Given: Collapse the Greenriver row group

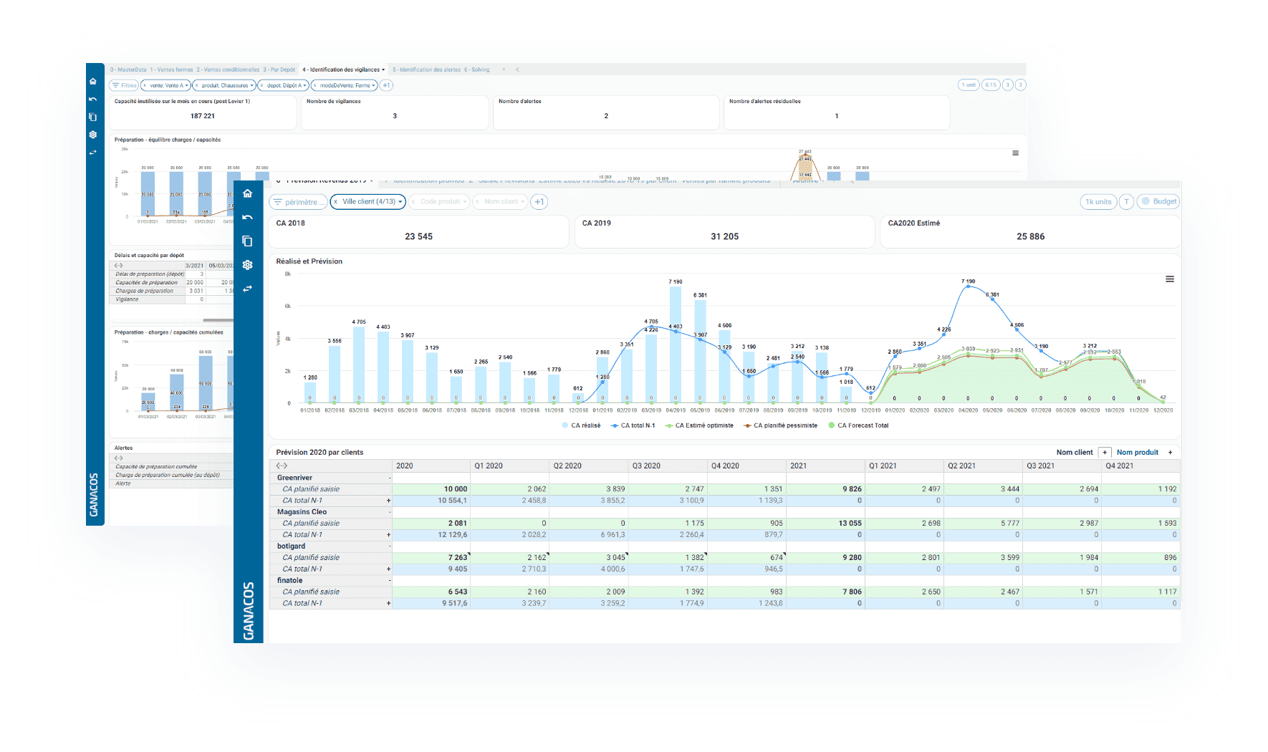Looking at the screenshot, I should point(390,478).
